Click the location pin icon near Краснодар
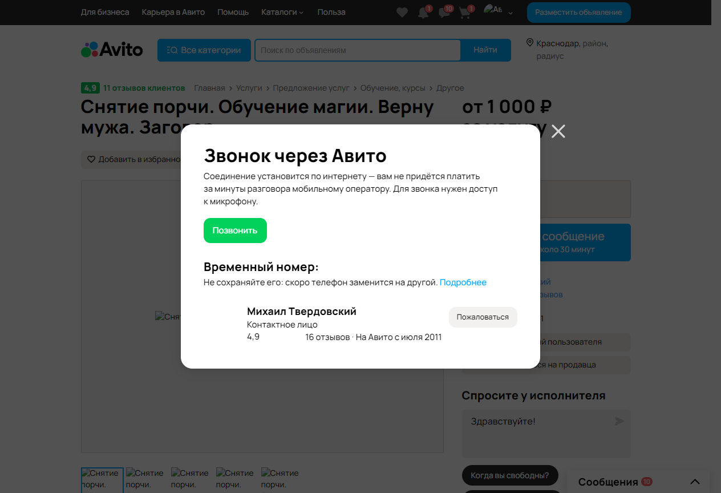Viewport: 721px width, 493px height. point(530,43)
